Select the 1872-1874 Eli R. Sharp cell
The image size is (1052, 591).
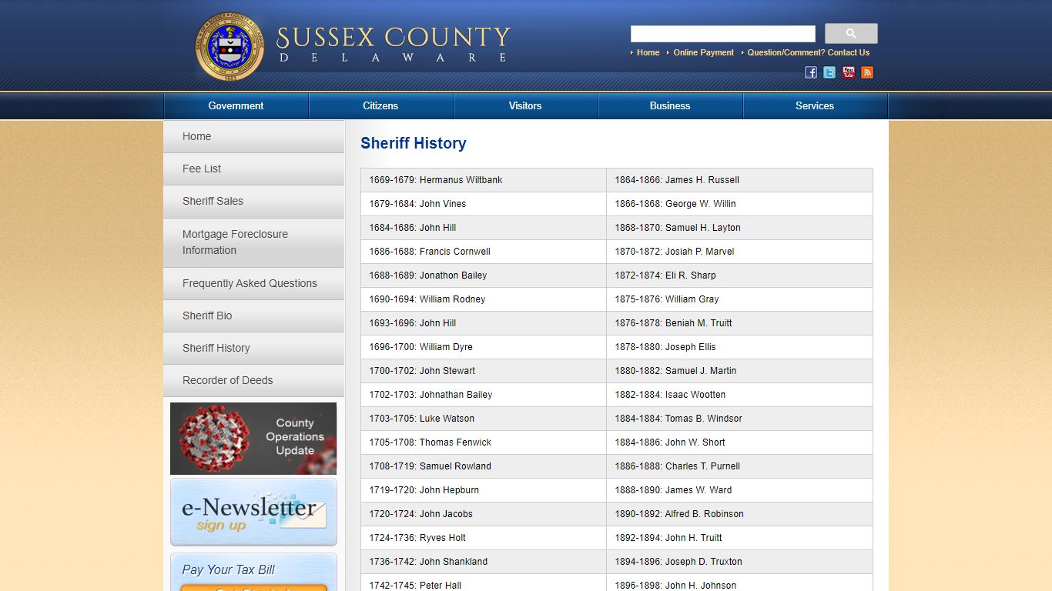(740, 275)
